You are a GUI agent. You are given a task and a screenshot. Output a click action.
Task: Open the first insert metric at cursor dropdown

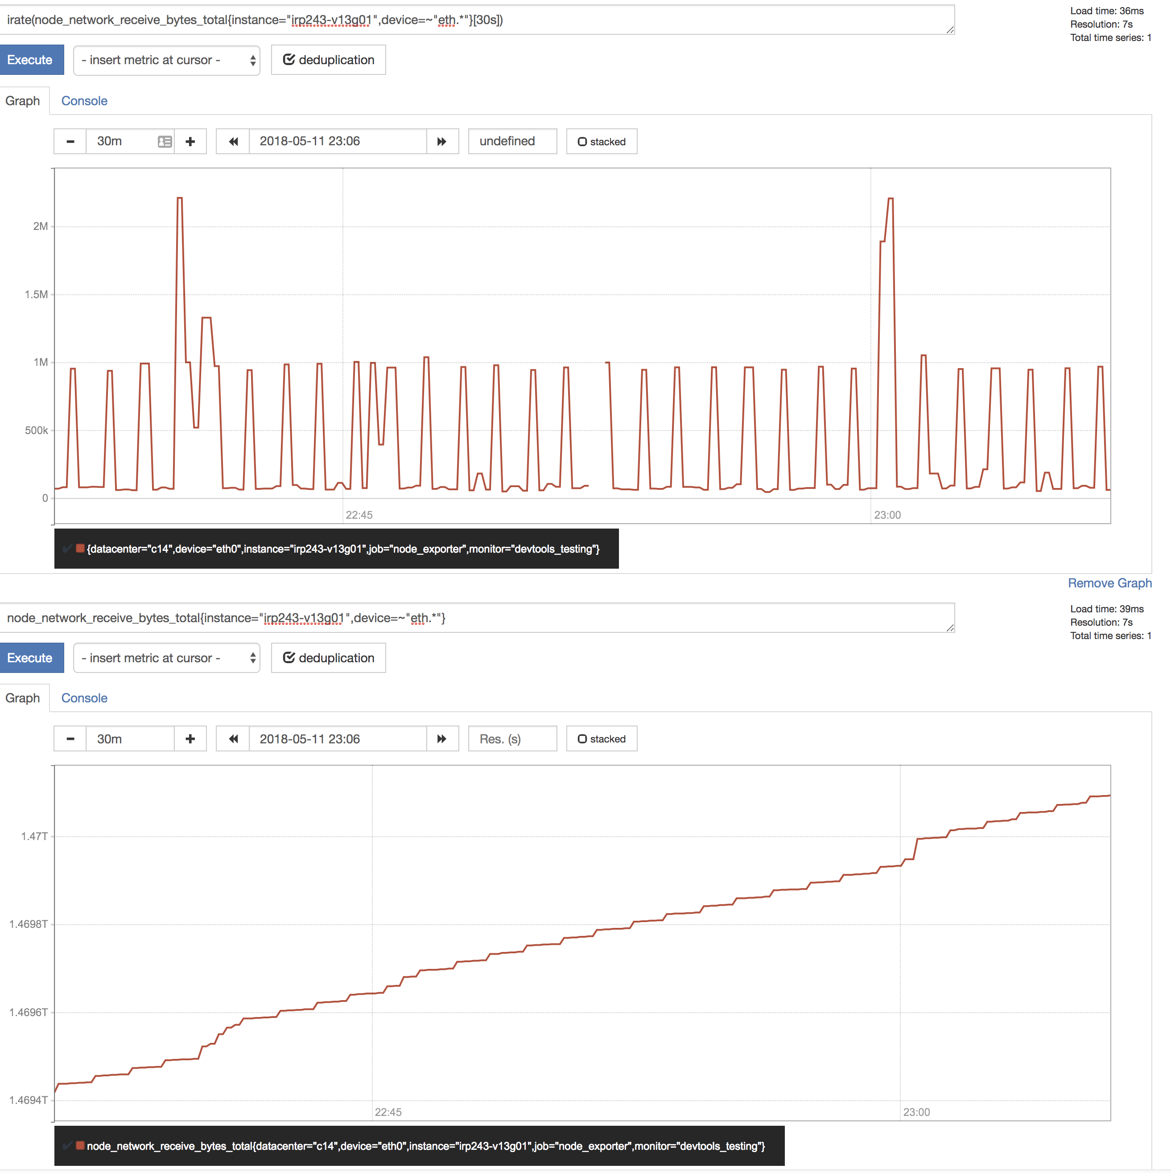(x=166, y=60)
